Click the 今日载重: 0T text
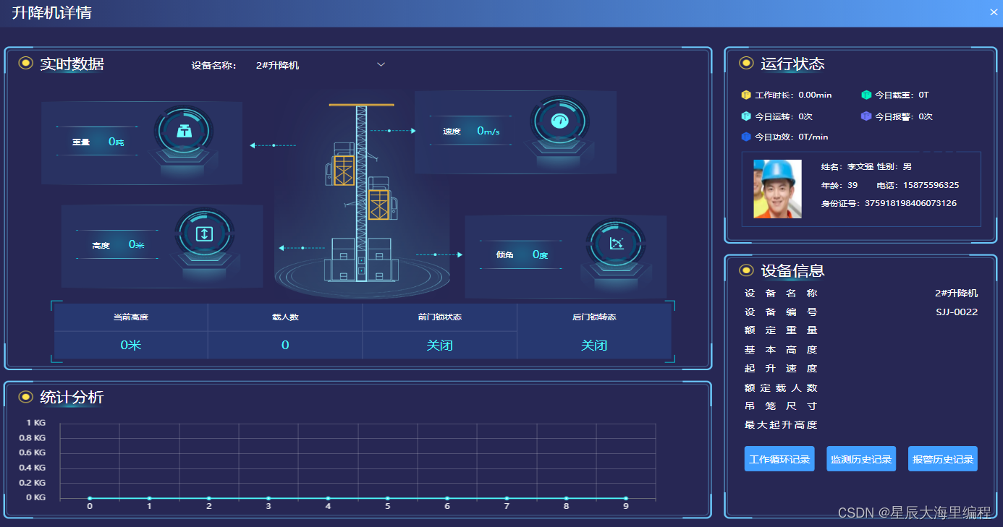The width and height of the screenshot is (1003, 527). [902, 95]
